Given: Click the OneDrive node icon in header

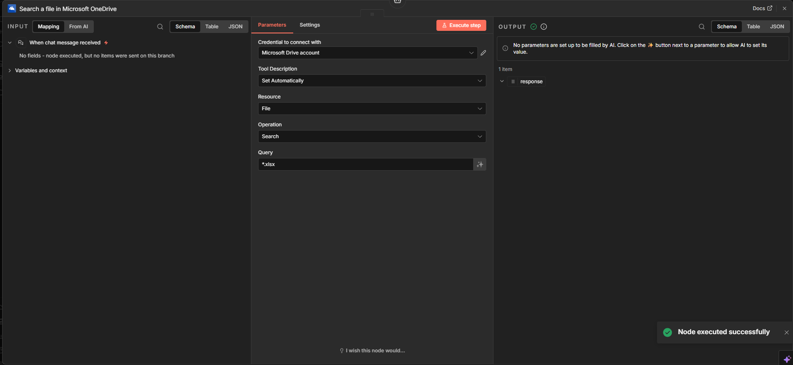Looking at the screenshot, I should pos(12,8).
